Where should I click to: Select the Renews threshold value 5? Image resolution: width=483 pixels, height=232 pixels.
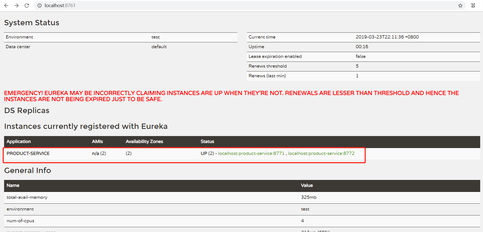[357, 66]
